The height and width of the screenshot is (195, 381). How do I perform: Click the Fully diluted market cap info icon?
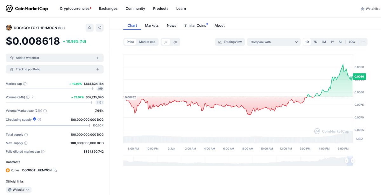[x=43, y=152]
